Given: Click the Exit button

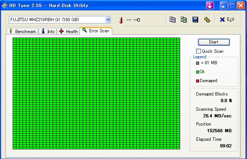Looking at the screenshot, I should (x=227, y=20).
